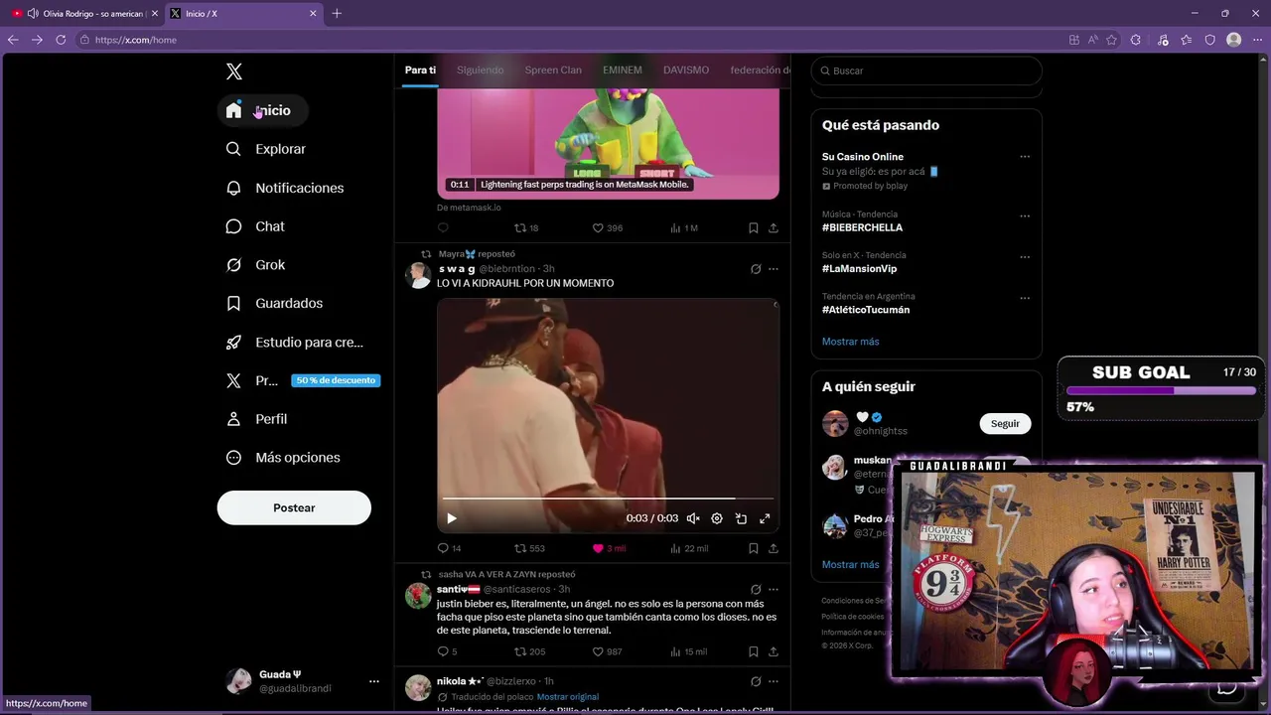The width and height of the screenshot is (1271, 715).
Task: Open more options on nikola's post
Action: pos(774,681)
